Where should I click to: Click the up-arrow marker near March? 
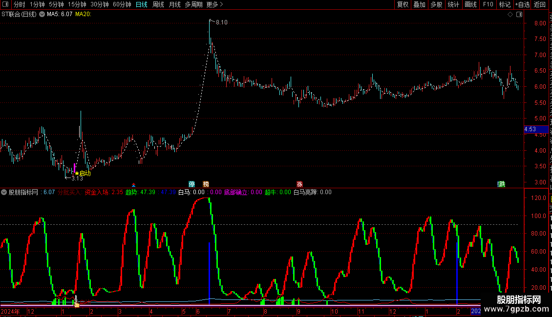coord(133,184)
